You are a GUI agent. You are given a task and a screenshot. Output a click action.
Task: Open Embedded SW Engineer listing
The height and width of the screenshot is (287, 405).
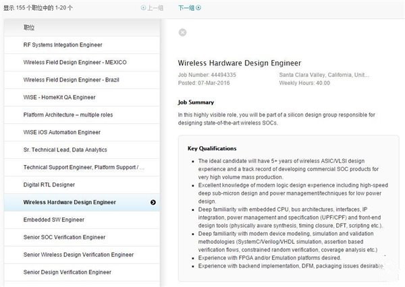click(53, 220)
